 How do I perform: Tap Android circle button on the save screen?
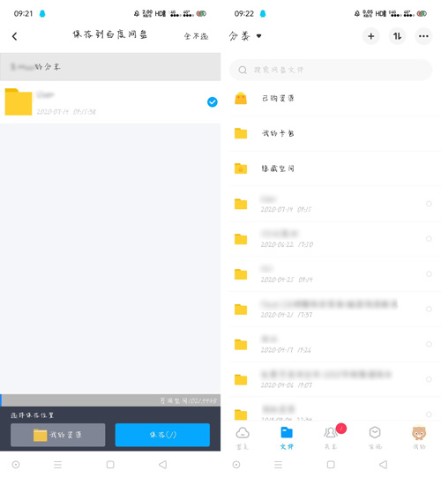tap(16, 465)
